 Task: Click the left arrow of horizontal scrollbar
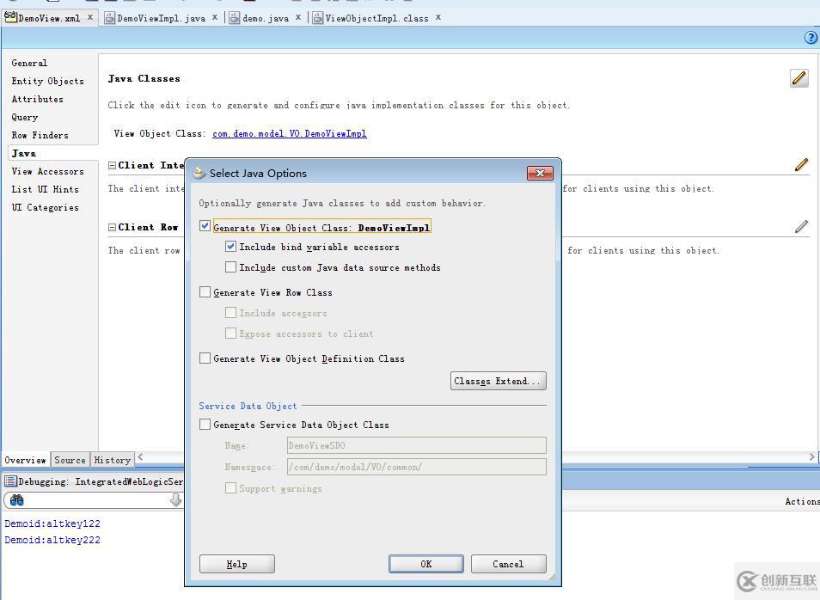(x=141, y=457)
